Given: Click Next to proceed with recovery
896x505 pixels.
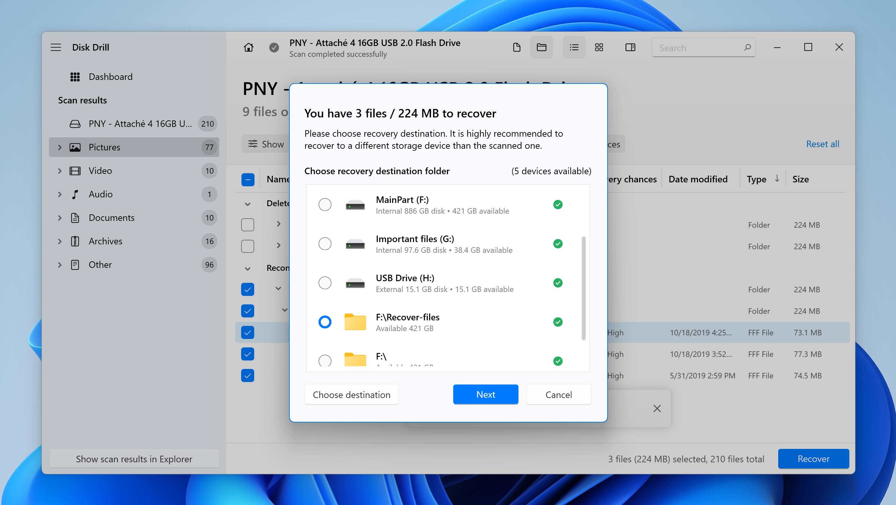Looking at the screenshot, I should (x=486, y=394).
